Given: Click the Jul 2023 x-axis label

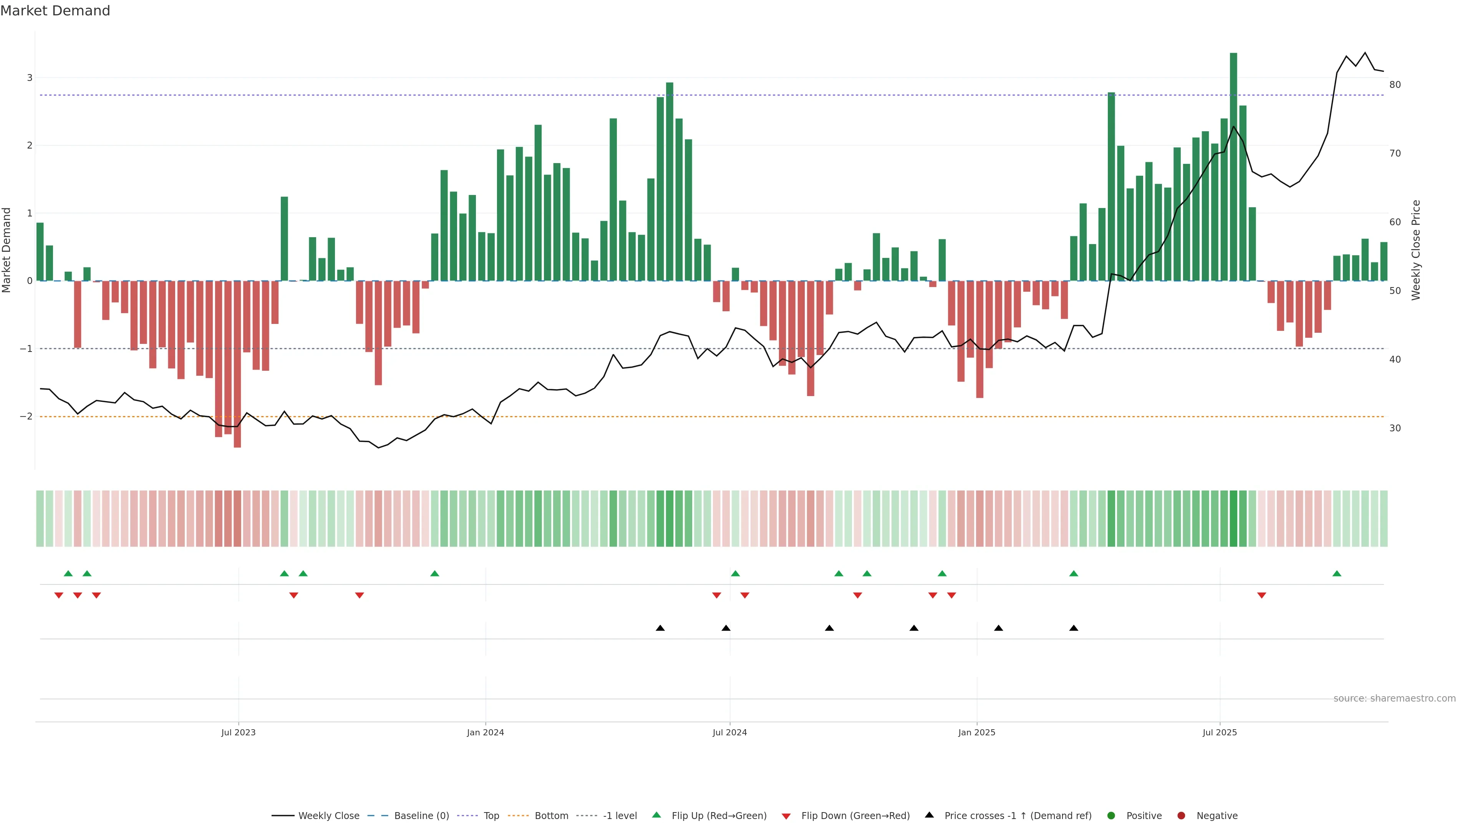Looking at the screenshot, I should coord(238,733).
